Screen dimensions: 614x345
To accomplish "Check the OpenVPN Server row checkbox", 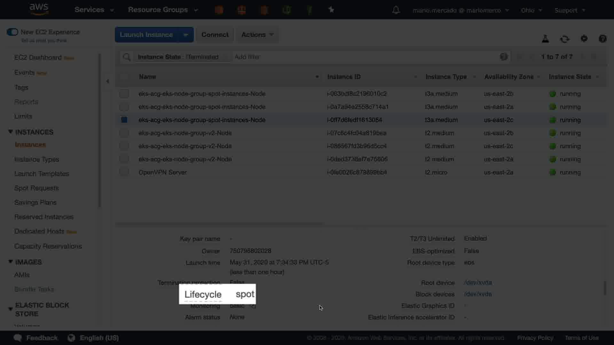I will 124,172.
